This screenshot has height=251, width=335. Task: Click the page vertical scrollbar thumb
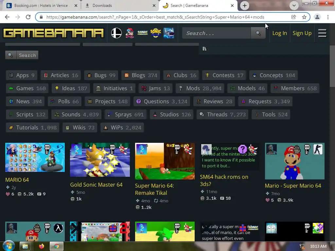[x=332, y=66]
